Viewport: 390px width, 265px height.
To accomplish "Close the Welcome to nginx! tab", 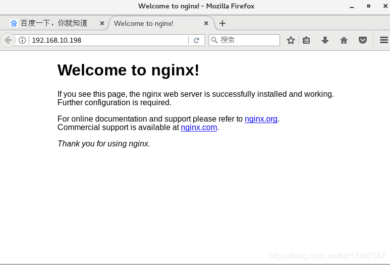I will point(206,23).
